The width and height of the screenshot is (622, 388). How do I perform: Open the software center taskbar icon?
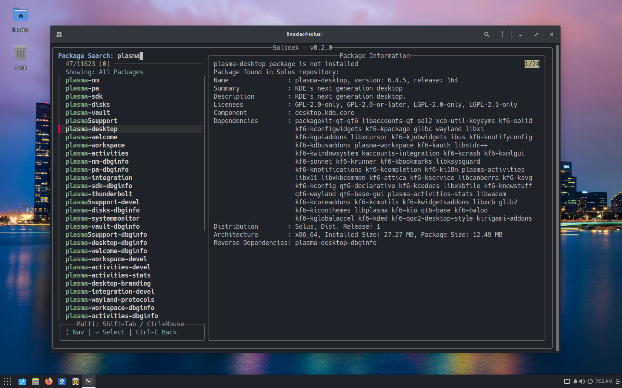coord(22,381)
